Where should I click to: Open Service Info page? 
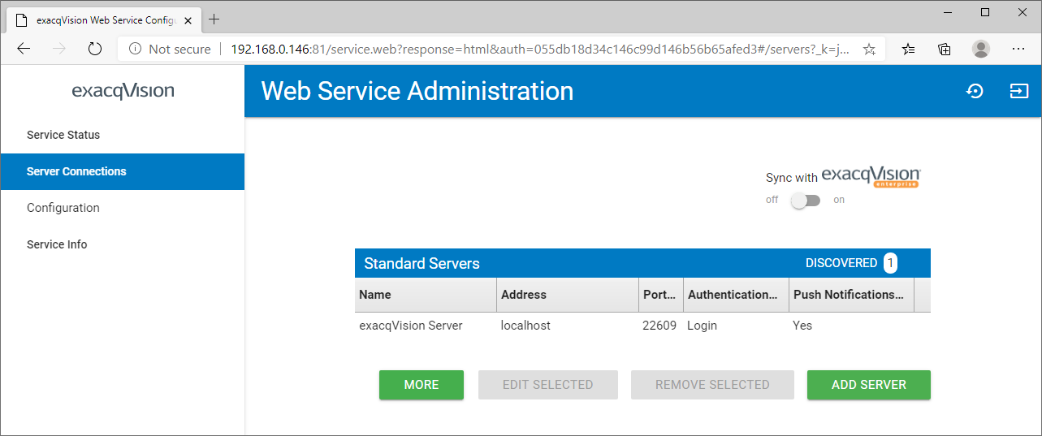click(x=123, y=244)
